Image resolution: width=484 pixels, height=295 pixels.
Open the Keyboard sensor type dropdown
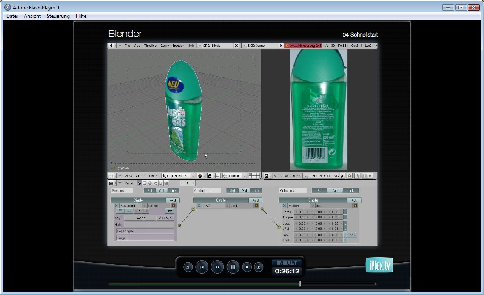[133, 206]
